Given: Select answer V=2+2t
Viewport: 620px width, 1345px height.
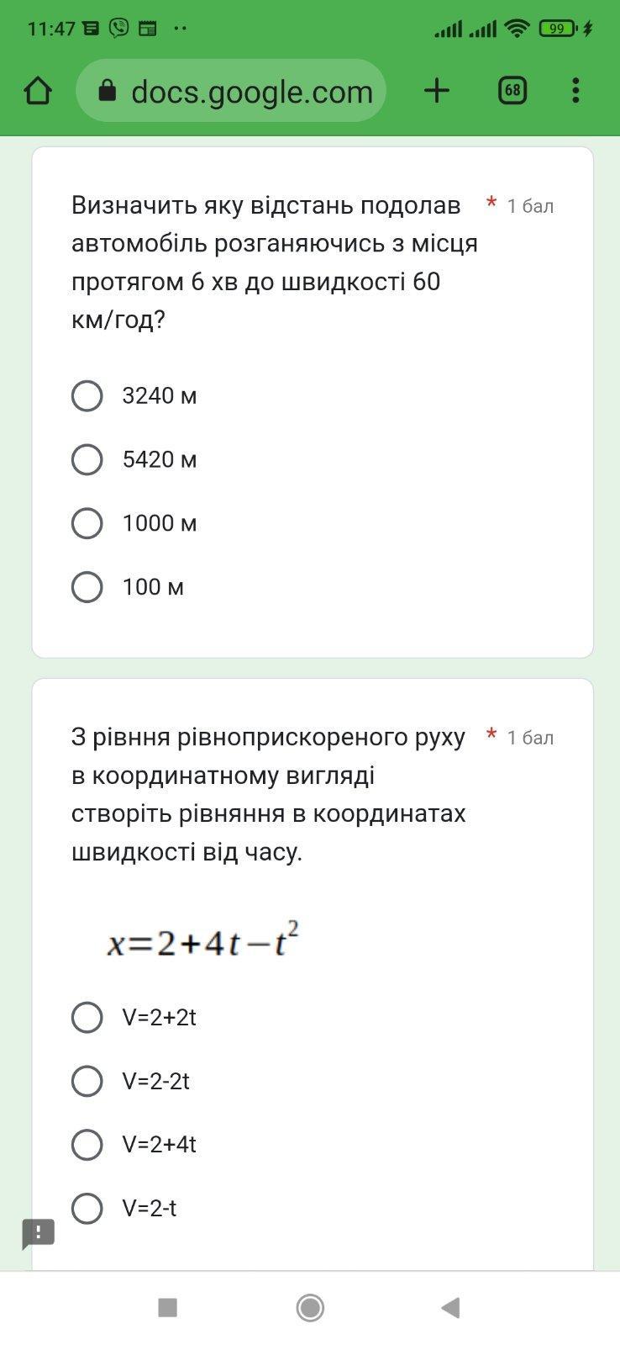Looking at the screenshot, I should 87,1017.
